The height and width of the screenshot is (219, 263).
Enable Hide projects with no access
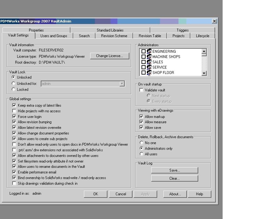[x=14, y=111]
